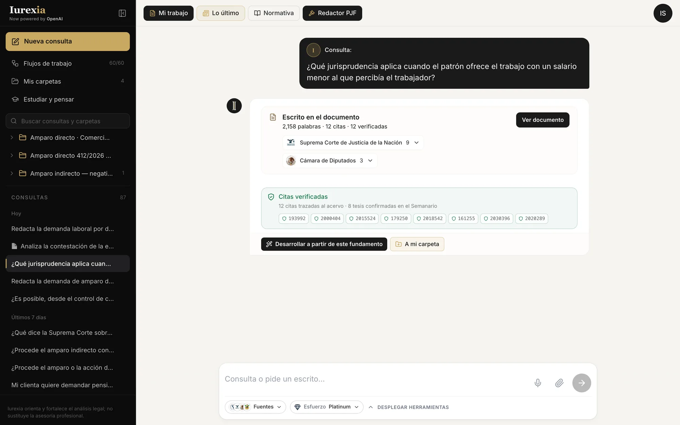The height and width of the screenshot is (425, 680).
Task: Open the IS user avatar
Action: coord(663,13)
